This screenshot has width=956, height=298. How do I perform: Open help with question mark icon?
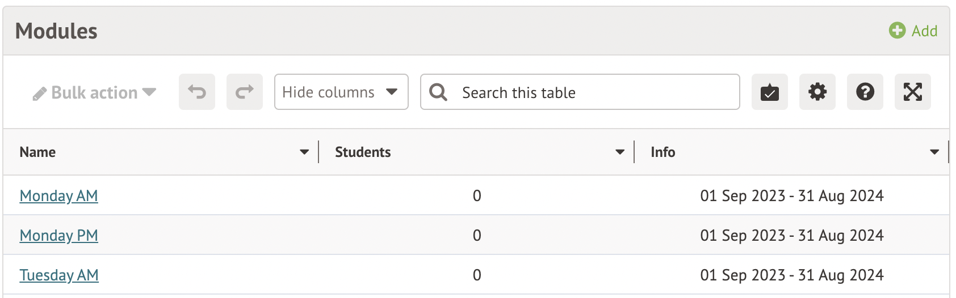point(865,92)
